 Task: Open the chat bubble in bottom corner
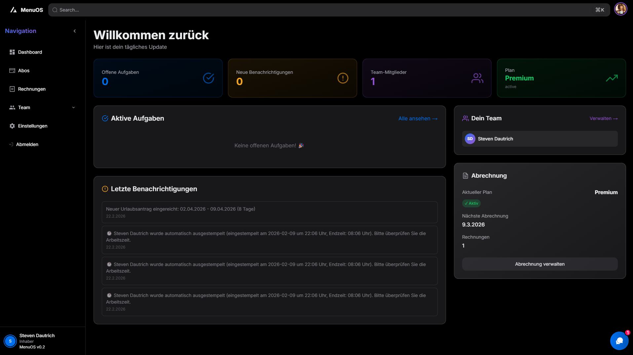pyautogui.click(x=619, y=341)
